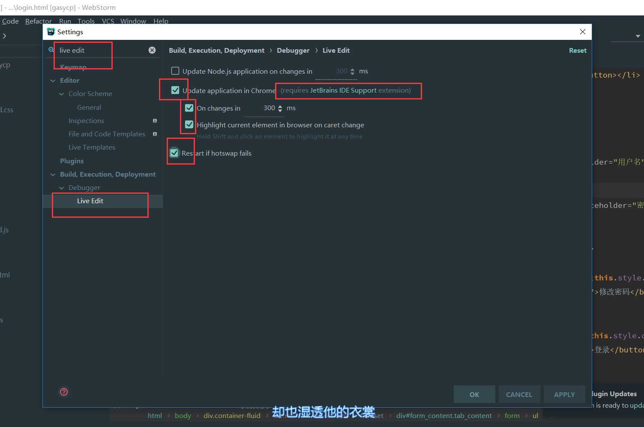Collapse the Debugger tree node

(61, 187)
